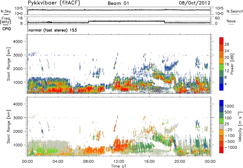Click the text "normal (fast stereo) 153"
Screen dimensions: 243x168
tap(53, 30)
